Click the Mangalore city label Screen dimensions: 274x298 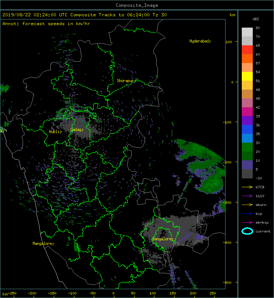click(43, 243)
